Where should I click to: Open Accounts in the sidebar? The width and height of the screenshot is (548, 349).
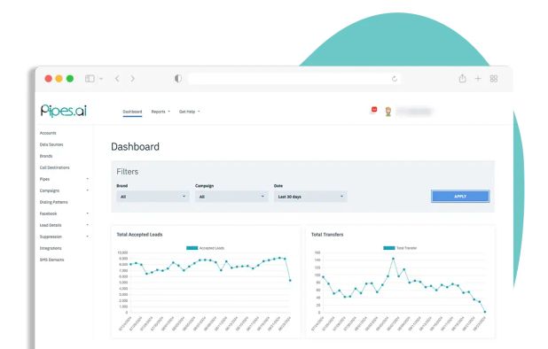tap(48, 133)
